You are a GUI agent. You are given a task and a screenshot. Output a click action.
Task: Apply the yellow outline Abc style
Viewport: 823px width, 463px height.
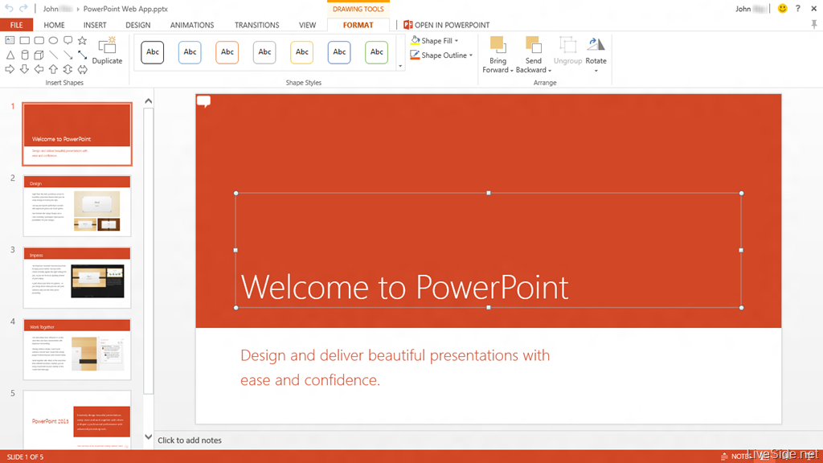302,52
